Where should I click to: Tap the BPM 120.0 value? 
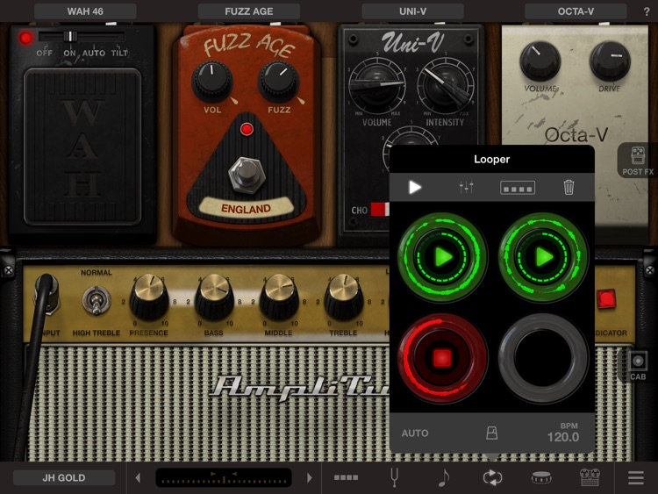coord(562,437)
